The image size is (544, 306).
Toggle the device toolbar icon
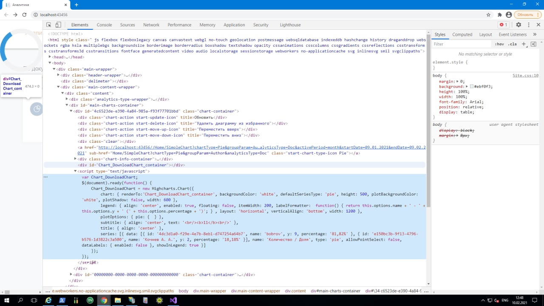pos(58,25)
